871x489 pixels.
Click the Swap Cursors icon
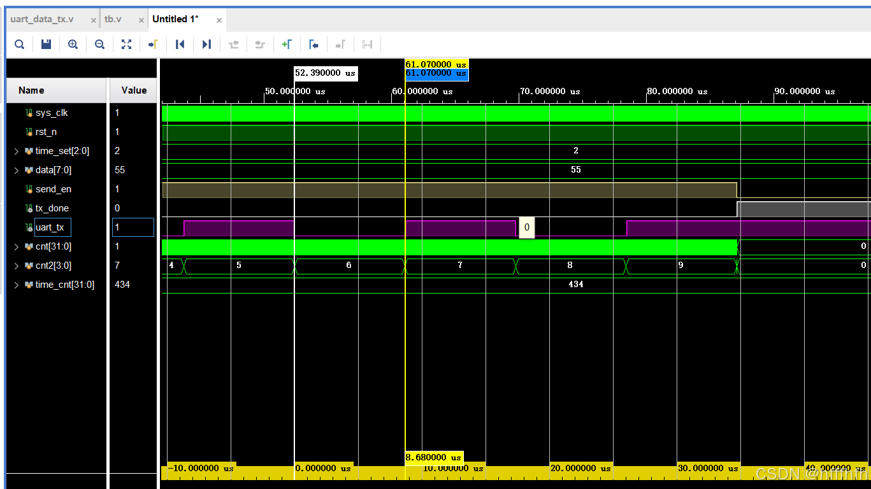click(367, 44)
